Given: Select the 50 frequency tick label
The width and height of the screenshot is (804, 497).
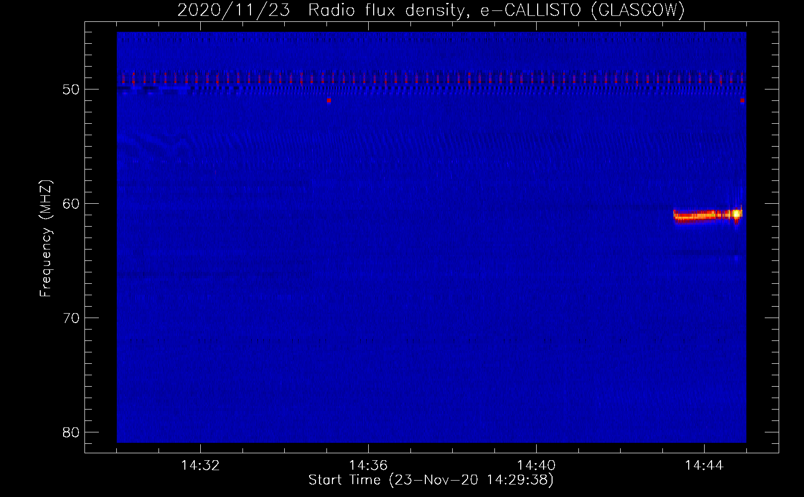Looking at the screenshot, I should pyautogui.click(x=72, y=90).
